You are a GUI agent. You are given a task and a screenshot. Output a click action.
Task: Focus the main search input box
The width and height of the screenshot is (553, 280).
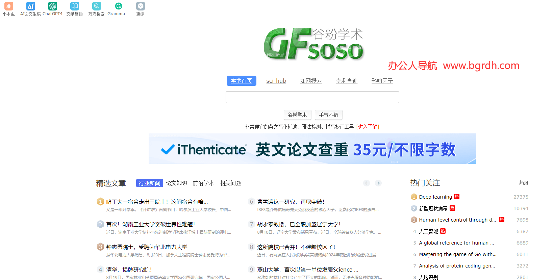click(x=312, y=97)
